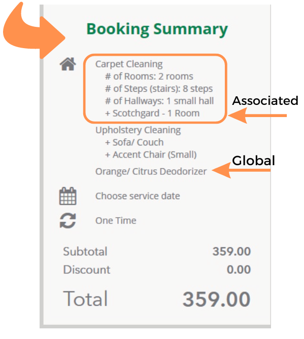The image size is (304, 339).
Task: Open the Choose service date option
Action: (x=138, y=196)
